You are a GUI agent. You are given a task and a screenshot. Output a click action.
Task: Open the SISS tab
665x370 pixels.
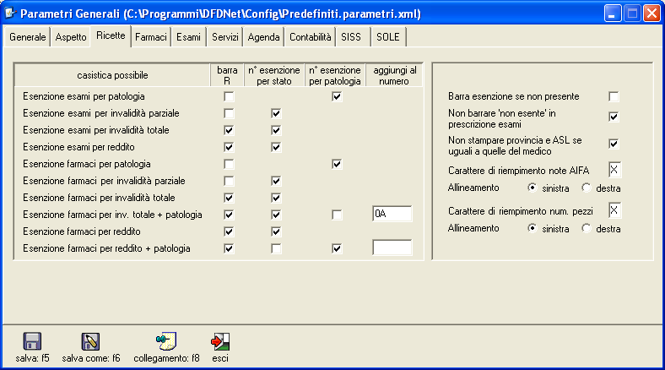point(350,38)
